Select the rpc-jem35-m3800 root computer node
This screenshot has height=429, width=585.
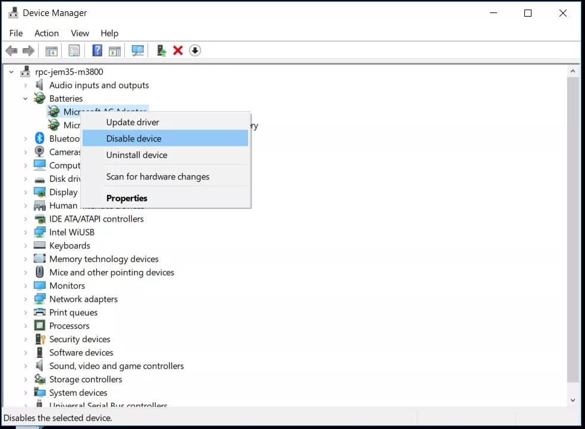pos(69,72)
